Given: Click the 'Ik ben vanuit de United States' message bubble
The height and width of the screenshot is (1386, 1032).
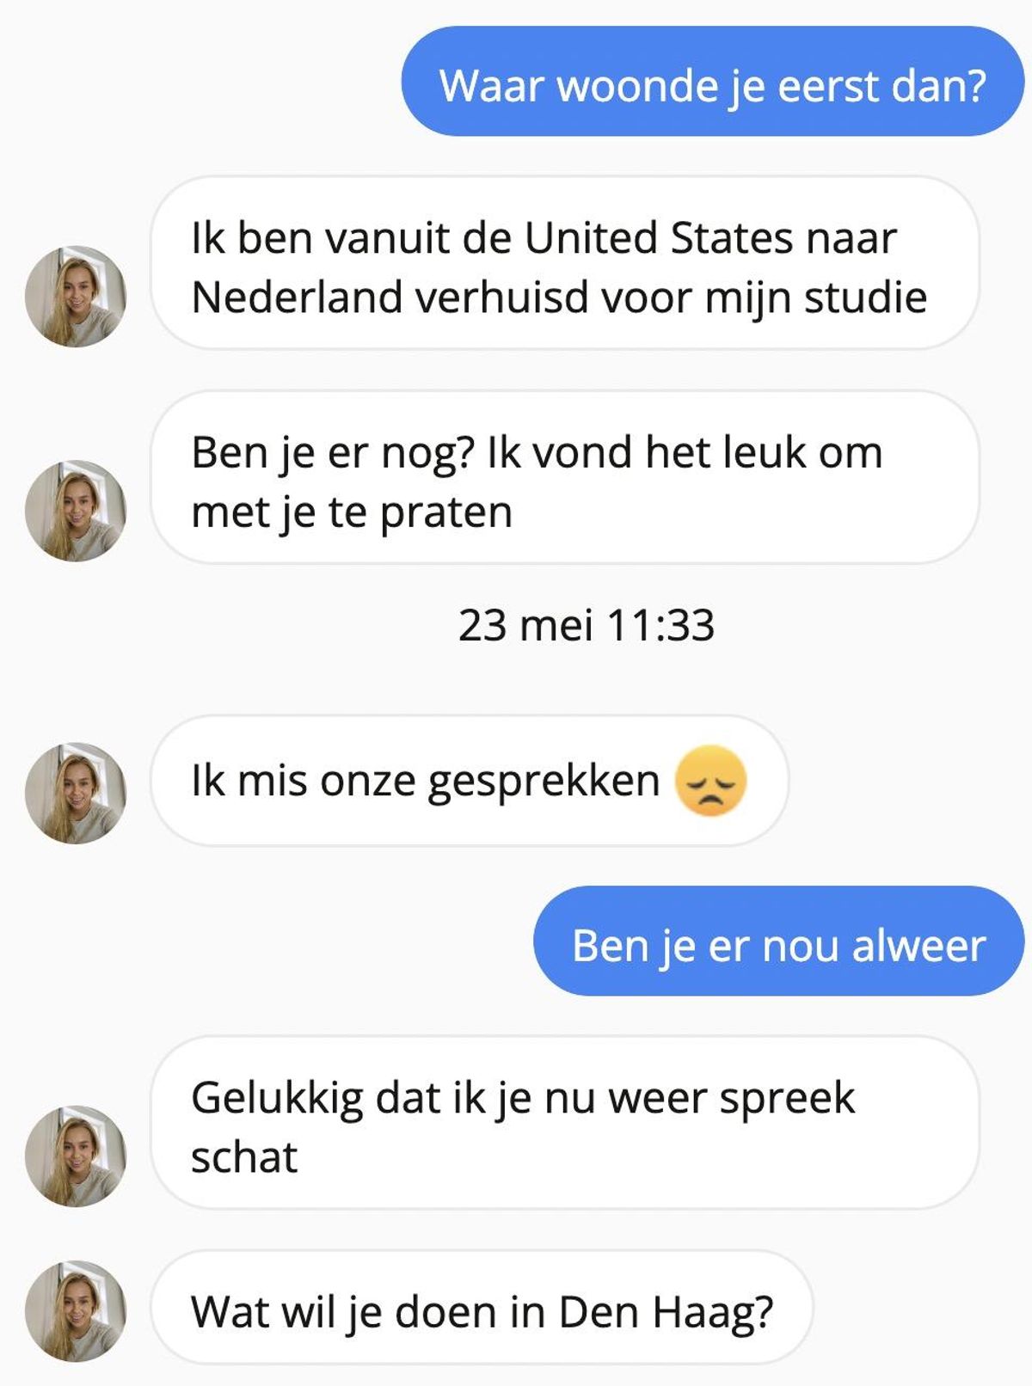Looking at the screenshot, I should pyautogui.click(x=565, y=263).
